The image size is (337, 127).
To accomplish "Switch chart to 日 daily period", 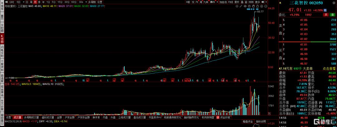I will pyautogui.click(x=27, y=2).
